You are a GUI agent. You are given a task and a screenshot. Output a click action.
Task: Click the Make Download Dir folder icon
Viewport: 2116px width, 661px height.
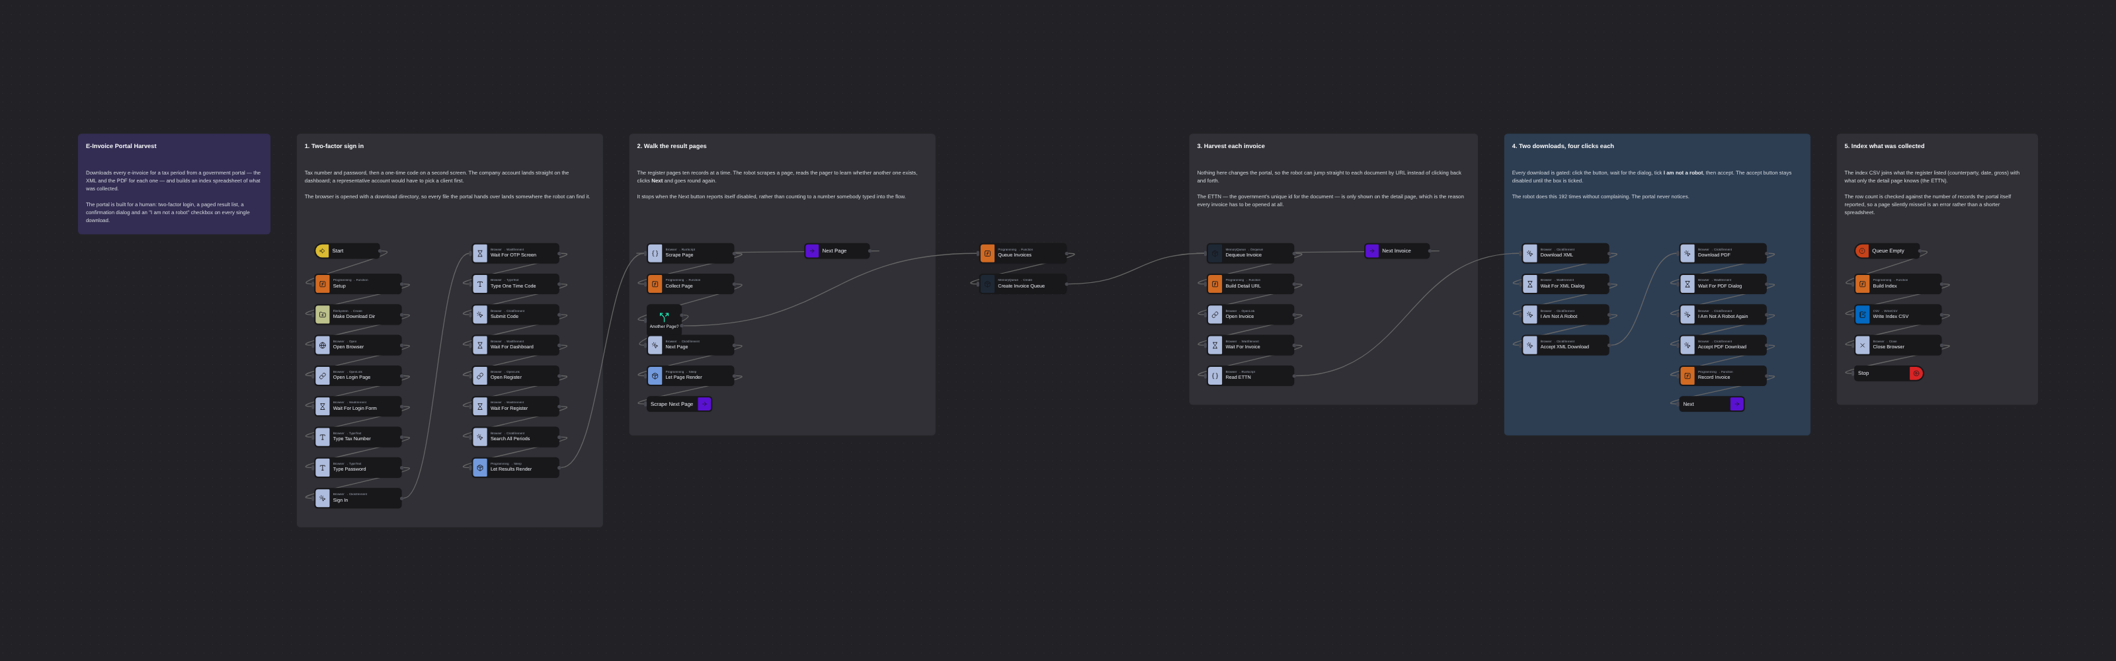(x=322, y=315)
